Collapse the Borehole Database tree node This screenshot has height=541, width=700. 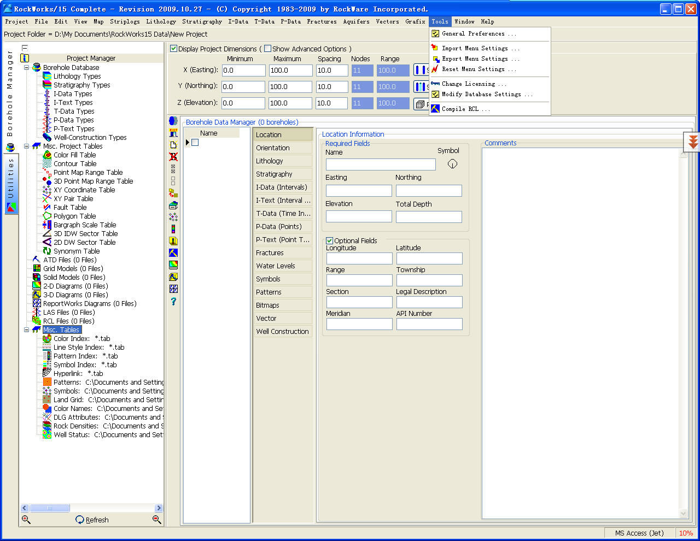click(x=27, y=67)
